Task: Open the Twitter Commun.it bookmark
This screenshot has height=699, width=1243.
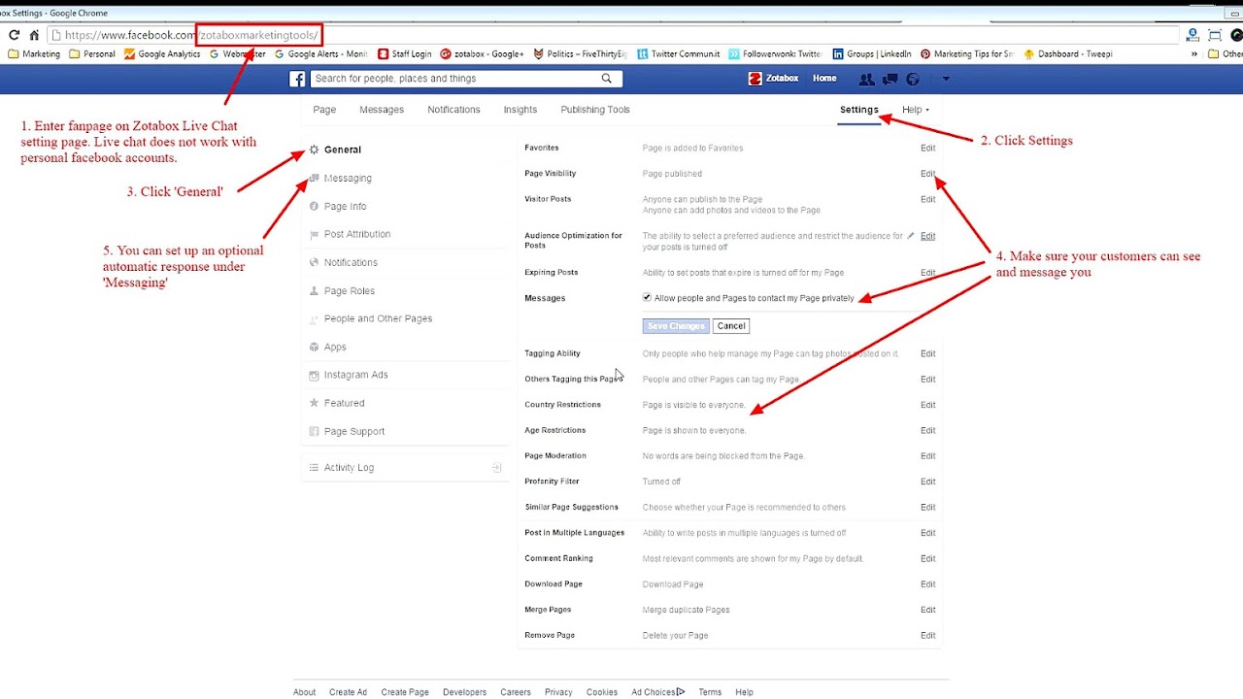Action: pyautogui.click(x=678, y=54)
